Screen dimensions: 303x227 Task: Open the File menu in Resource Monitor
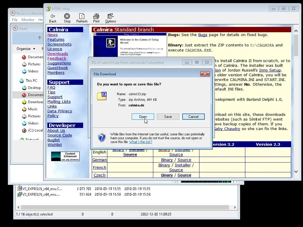tap(15, 20)
